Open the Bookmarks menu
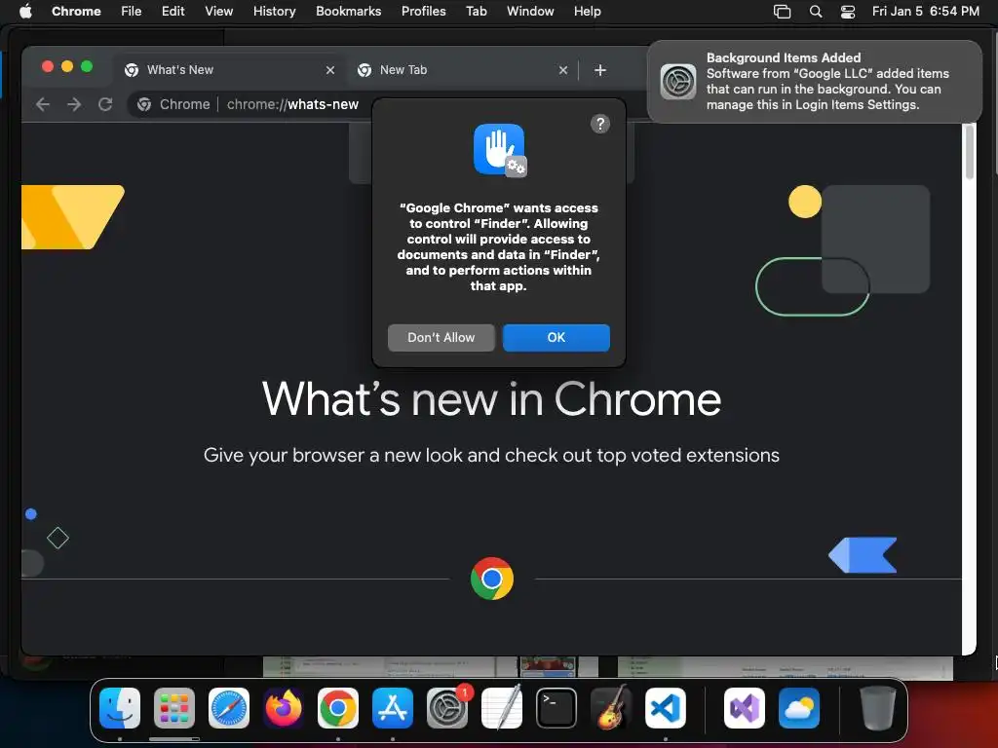998x748 pixels. (348, 12)
